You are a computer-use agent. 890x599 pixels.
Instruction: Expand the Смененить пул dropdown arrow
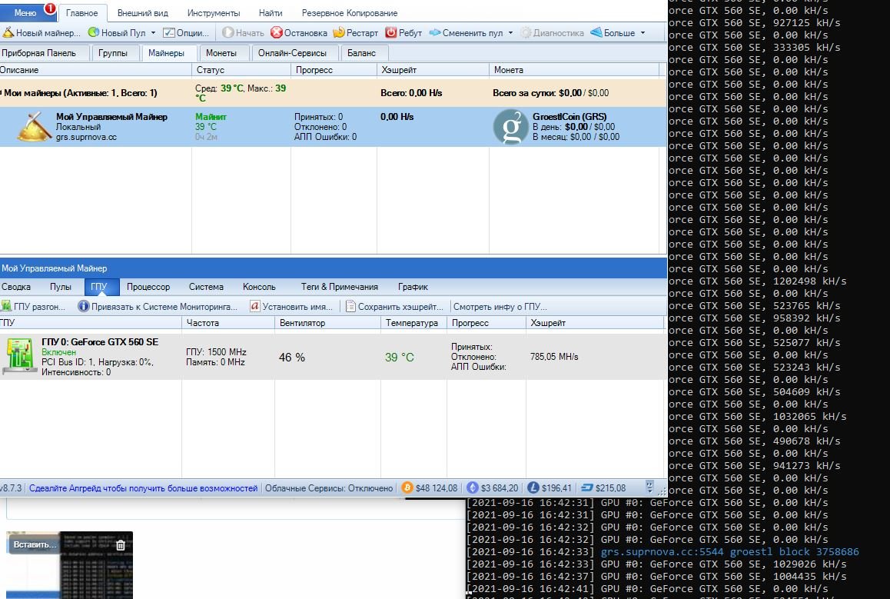coord(510,33)
